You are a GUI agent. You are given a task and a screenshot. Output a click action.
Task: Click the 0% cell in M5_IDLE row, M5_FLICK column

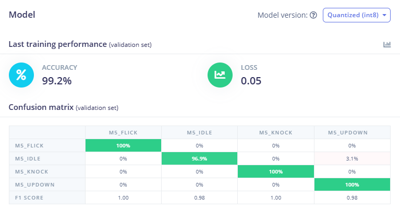[x=123, y=158]
